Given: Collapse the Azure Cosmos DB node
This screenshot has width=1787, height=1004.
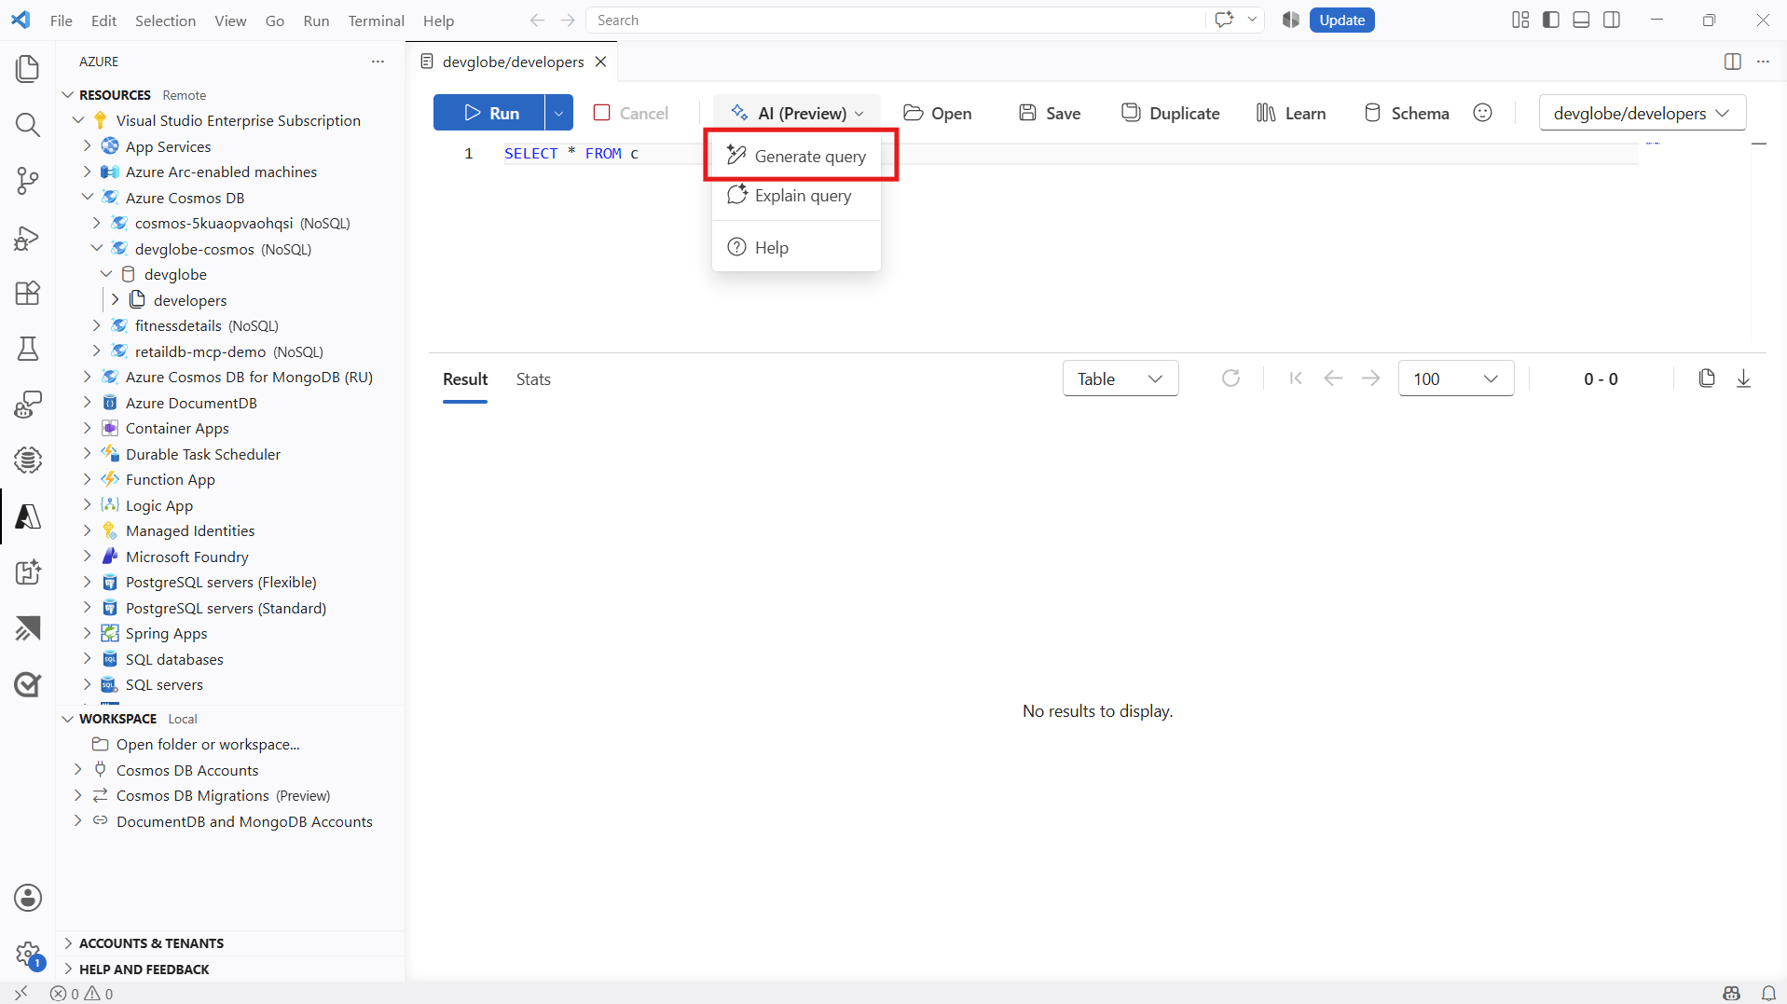Looking at the screenshot, I should coord(88,198).
